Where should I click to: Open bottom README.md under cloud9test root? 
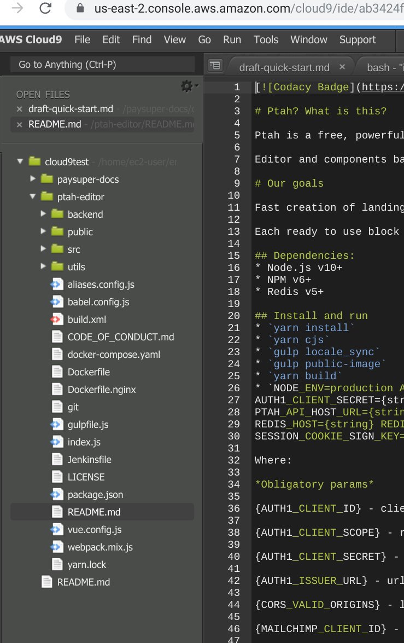[84, 582]
